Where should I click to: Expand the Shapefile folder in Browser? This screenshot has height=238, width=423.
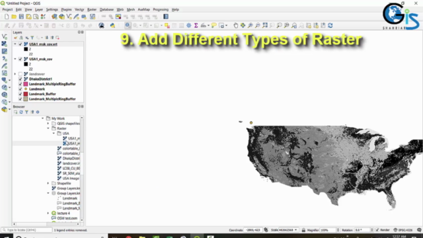click(48, 183)
